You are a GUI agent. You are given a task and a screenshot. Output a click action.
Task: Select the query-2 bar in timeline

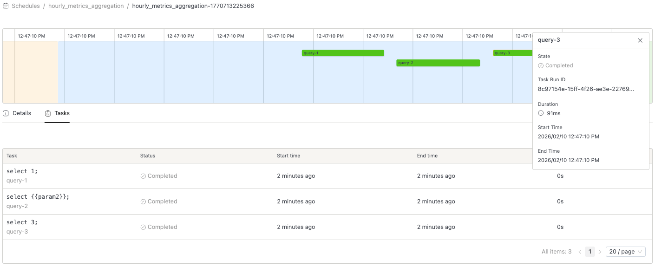(438, 63)
